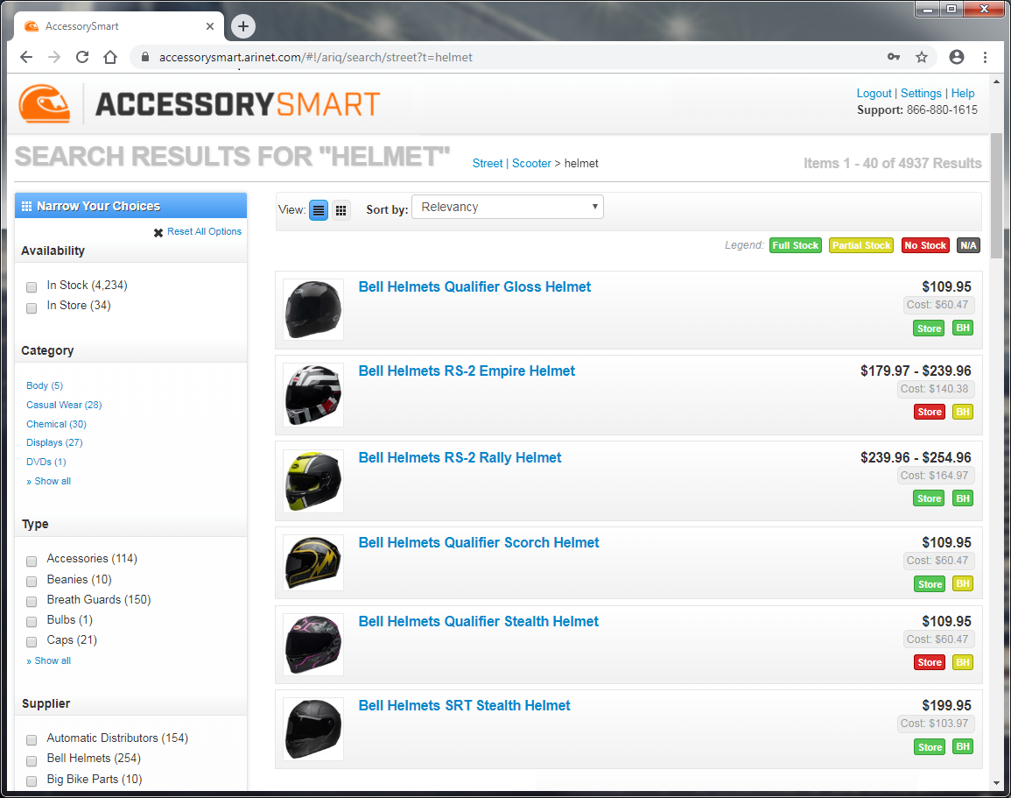The width and height of the screenshot is (1011, 798).
Task: Go to the Street section
Action: pos(488,163)
